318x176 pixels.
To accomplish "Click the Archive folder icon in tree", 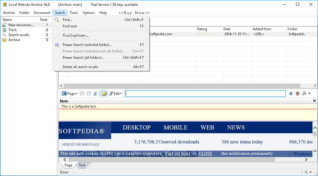I will tap(4, 40).
